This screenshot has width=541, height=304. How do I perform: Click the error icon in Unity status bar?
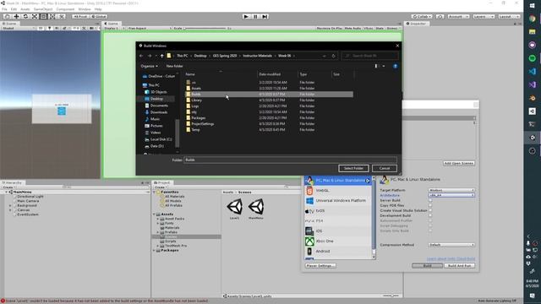[3, 301]
